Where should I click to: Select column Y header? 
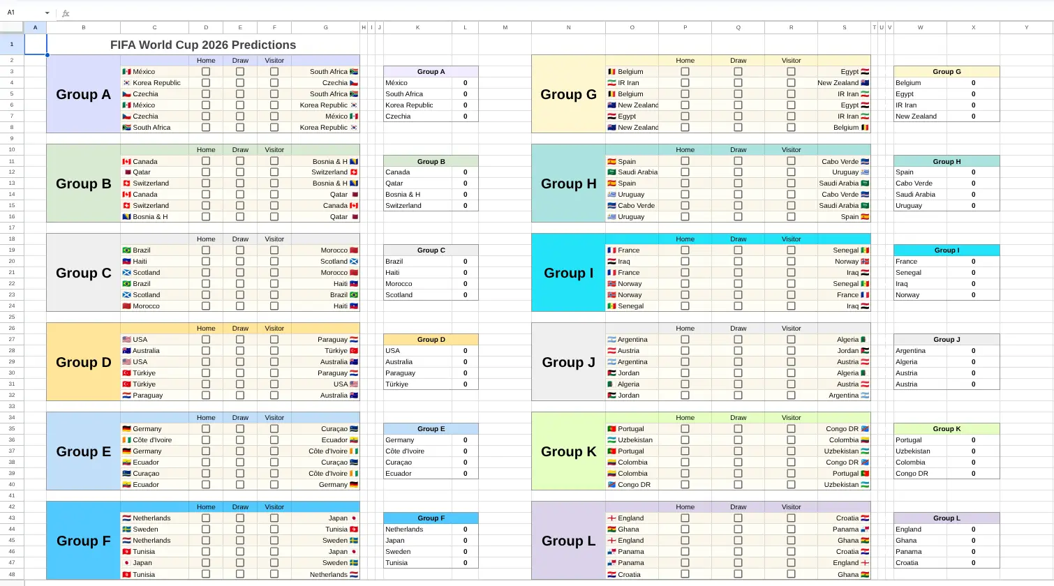(x=1027, y=27)
